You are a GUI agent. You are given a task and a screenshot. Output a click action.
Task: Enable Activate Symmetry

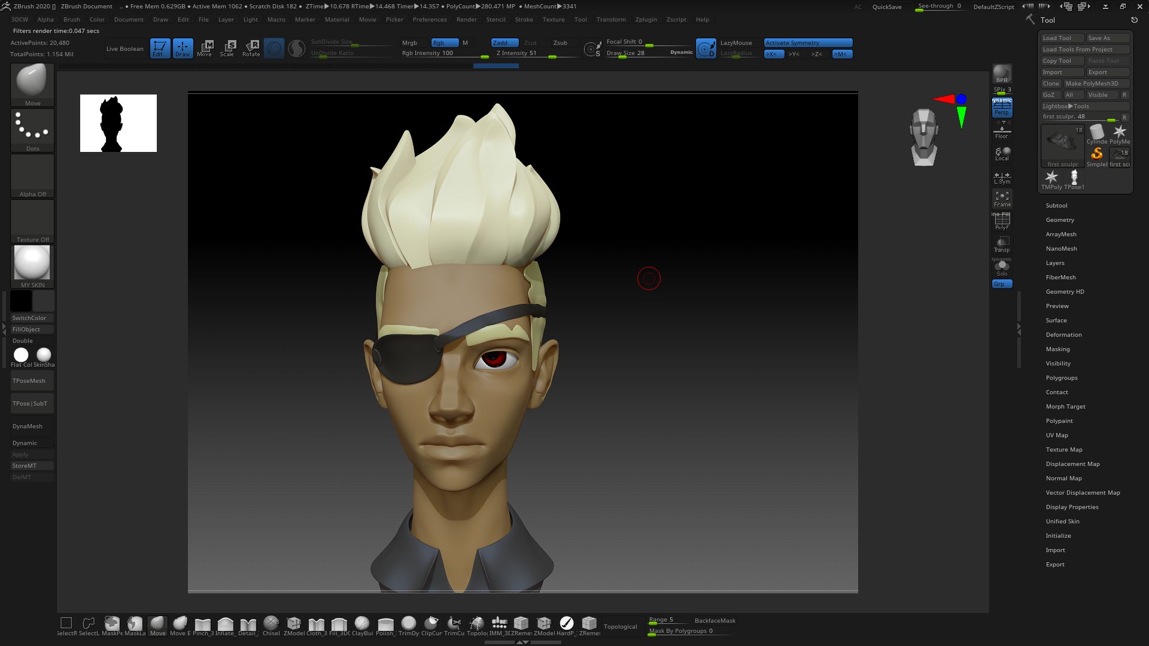(x=807, y=42)
